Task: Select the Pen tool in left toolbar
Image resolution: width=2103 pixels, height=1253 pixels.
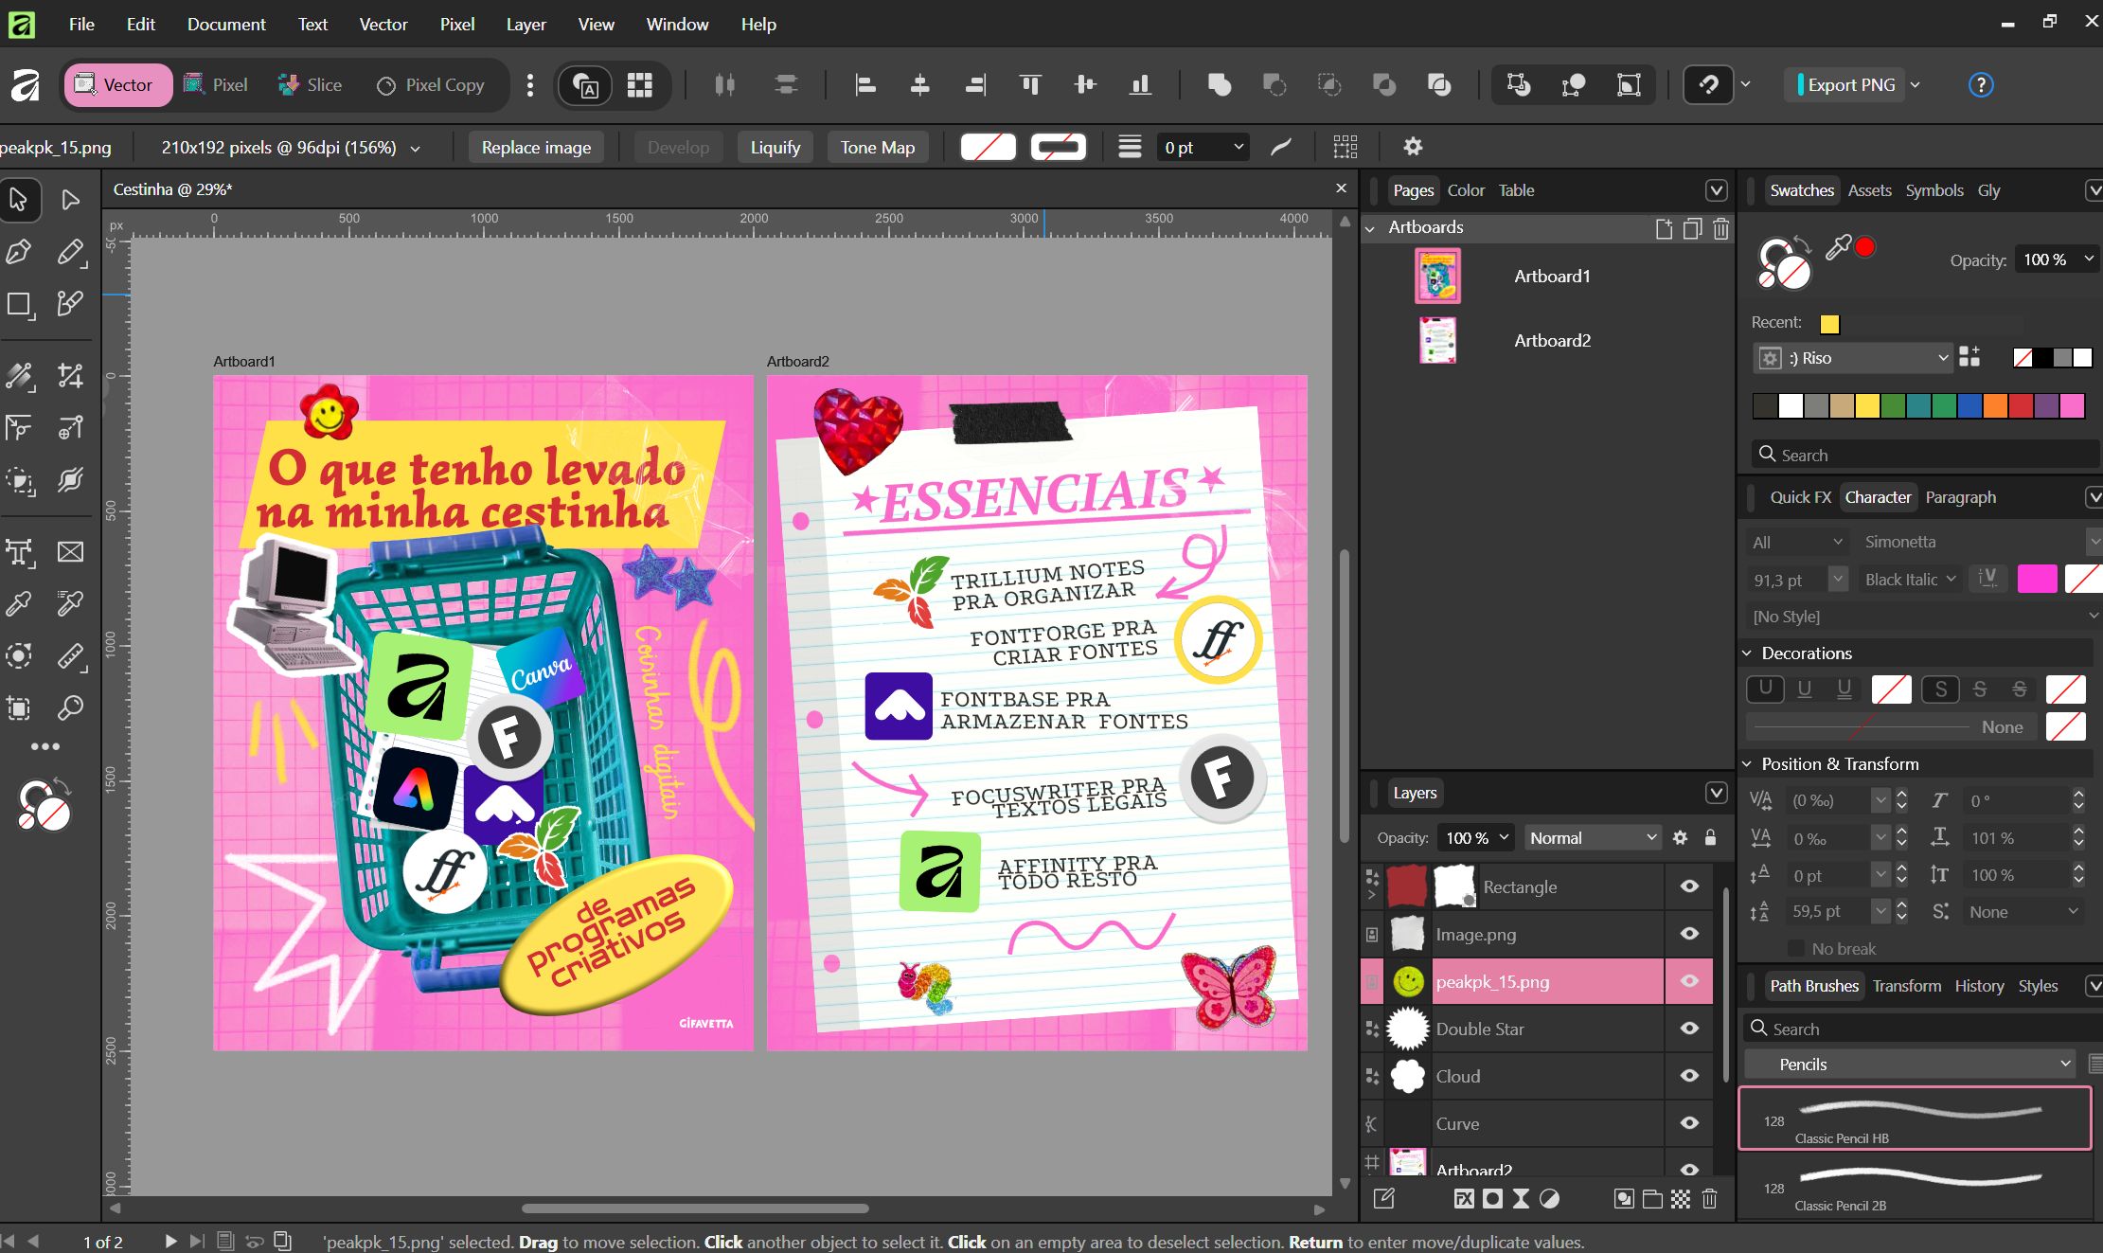Action: click(x=19, y=252)
